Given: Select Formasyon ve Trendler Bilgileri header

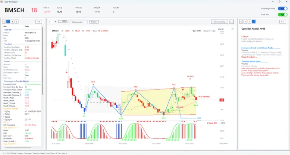Looking at the screenshot, I should point(17,81).
